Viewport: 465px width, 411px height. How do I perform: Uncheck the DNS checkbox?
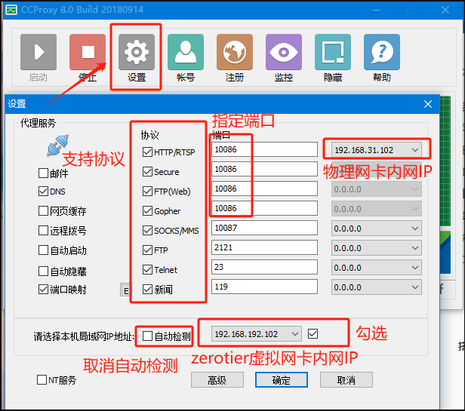43,192
